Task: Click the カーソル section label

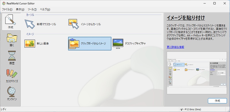Action: click(30, 15)
